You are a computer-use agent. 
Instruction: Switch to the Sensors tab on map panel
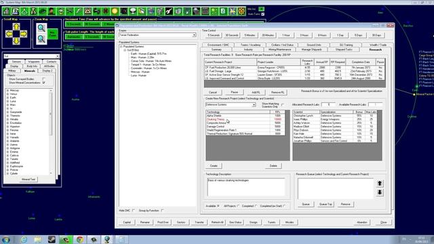(x=16, y=62)
